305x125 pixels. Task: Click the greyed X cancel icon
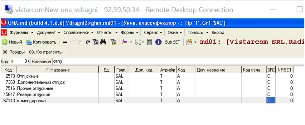point(80,42)
